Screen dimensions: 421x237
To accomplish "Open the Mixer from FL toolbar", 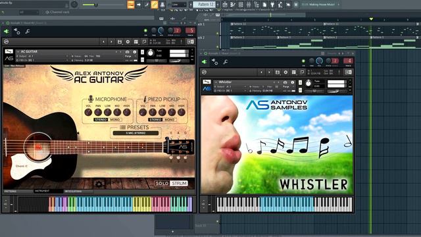I will 249,5.
